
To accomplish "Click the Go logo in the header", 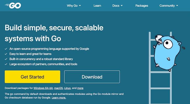I will click(x=13, y=5).
